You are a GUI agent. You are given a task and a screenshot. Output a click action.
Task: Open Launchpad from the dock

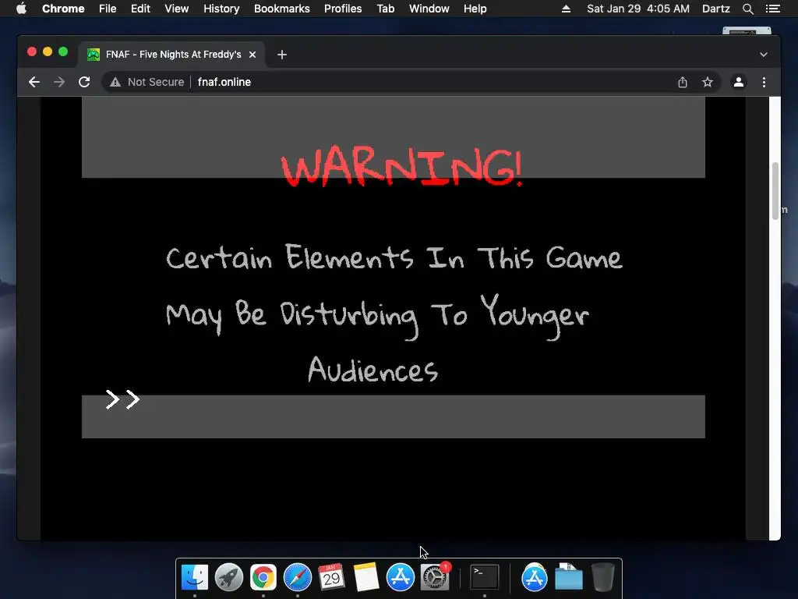point(229,577)
